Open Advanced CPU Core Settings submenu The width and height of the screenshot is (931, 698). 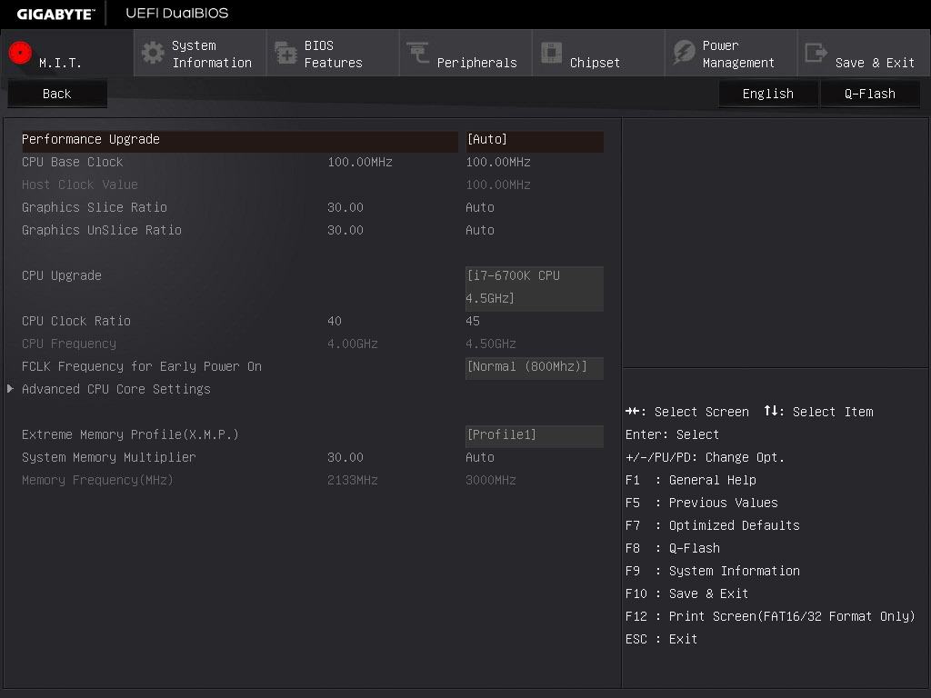click(116, 389)
